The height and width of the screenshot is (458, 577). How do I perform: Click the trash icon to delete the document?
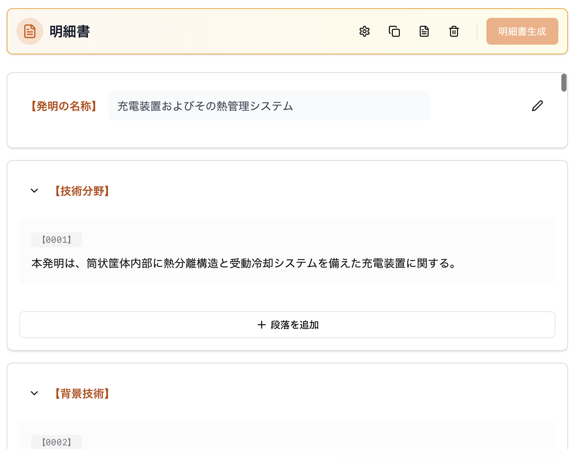(x=454, y=31)
